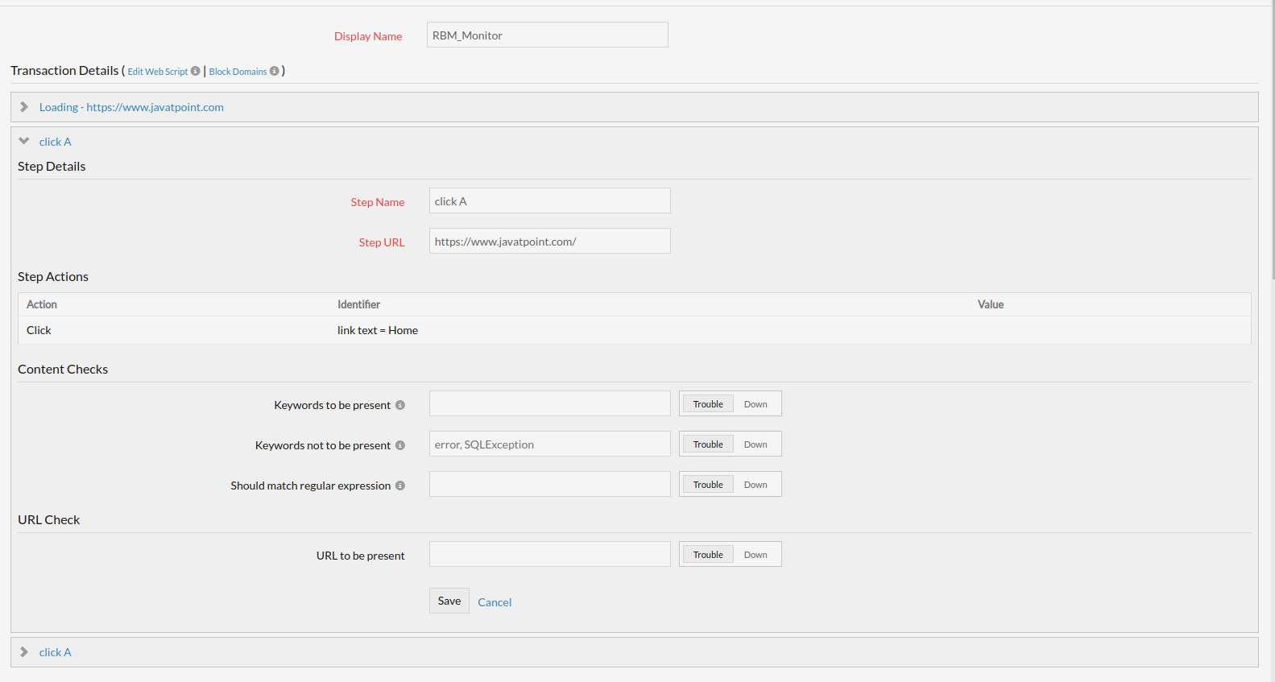Open the Edit Web Script link
This screenshot has width=1275, height=682.
(157, 72)
